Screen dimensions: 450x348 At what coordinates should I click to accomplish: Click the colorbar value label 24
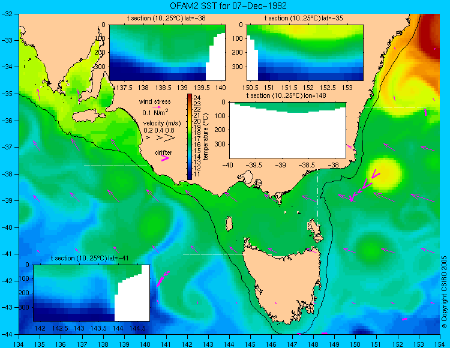[197, 98]
